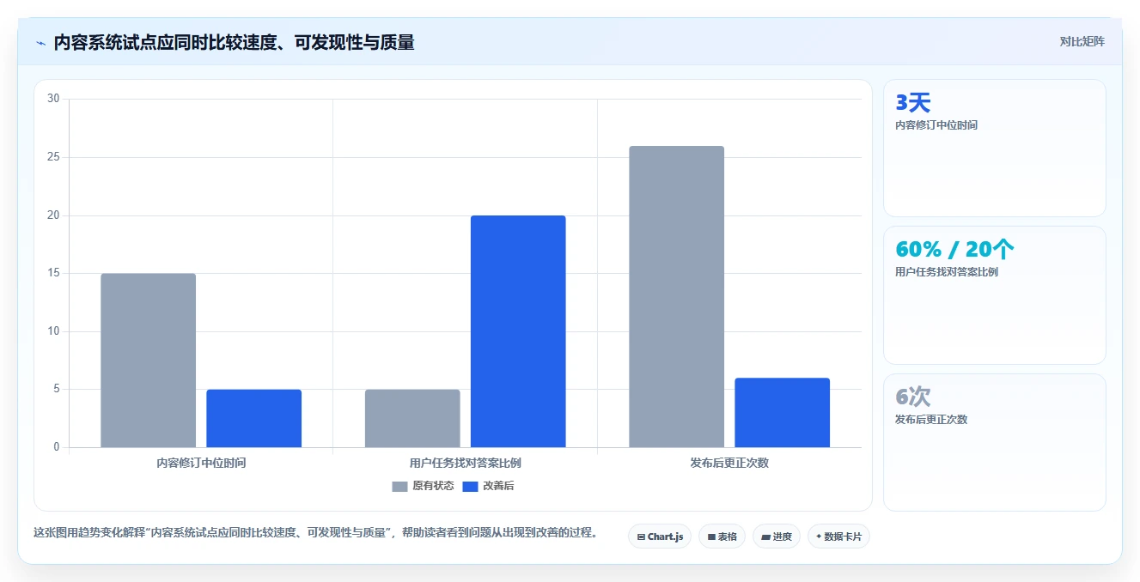The height and width of the screenshot is (582, 1140).
Task: Select the 数据卡片 tag chip
Action: pyautogui.click(x=838, y=537)
